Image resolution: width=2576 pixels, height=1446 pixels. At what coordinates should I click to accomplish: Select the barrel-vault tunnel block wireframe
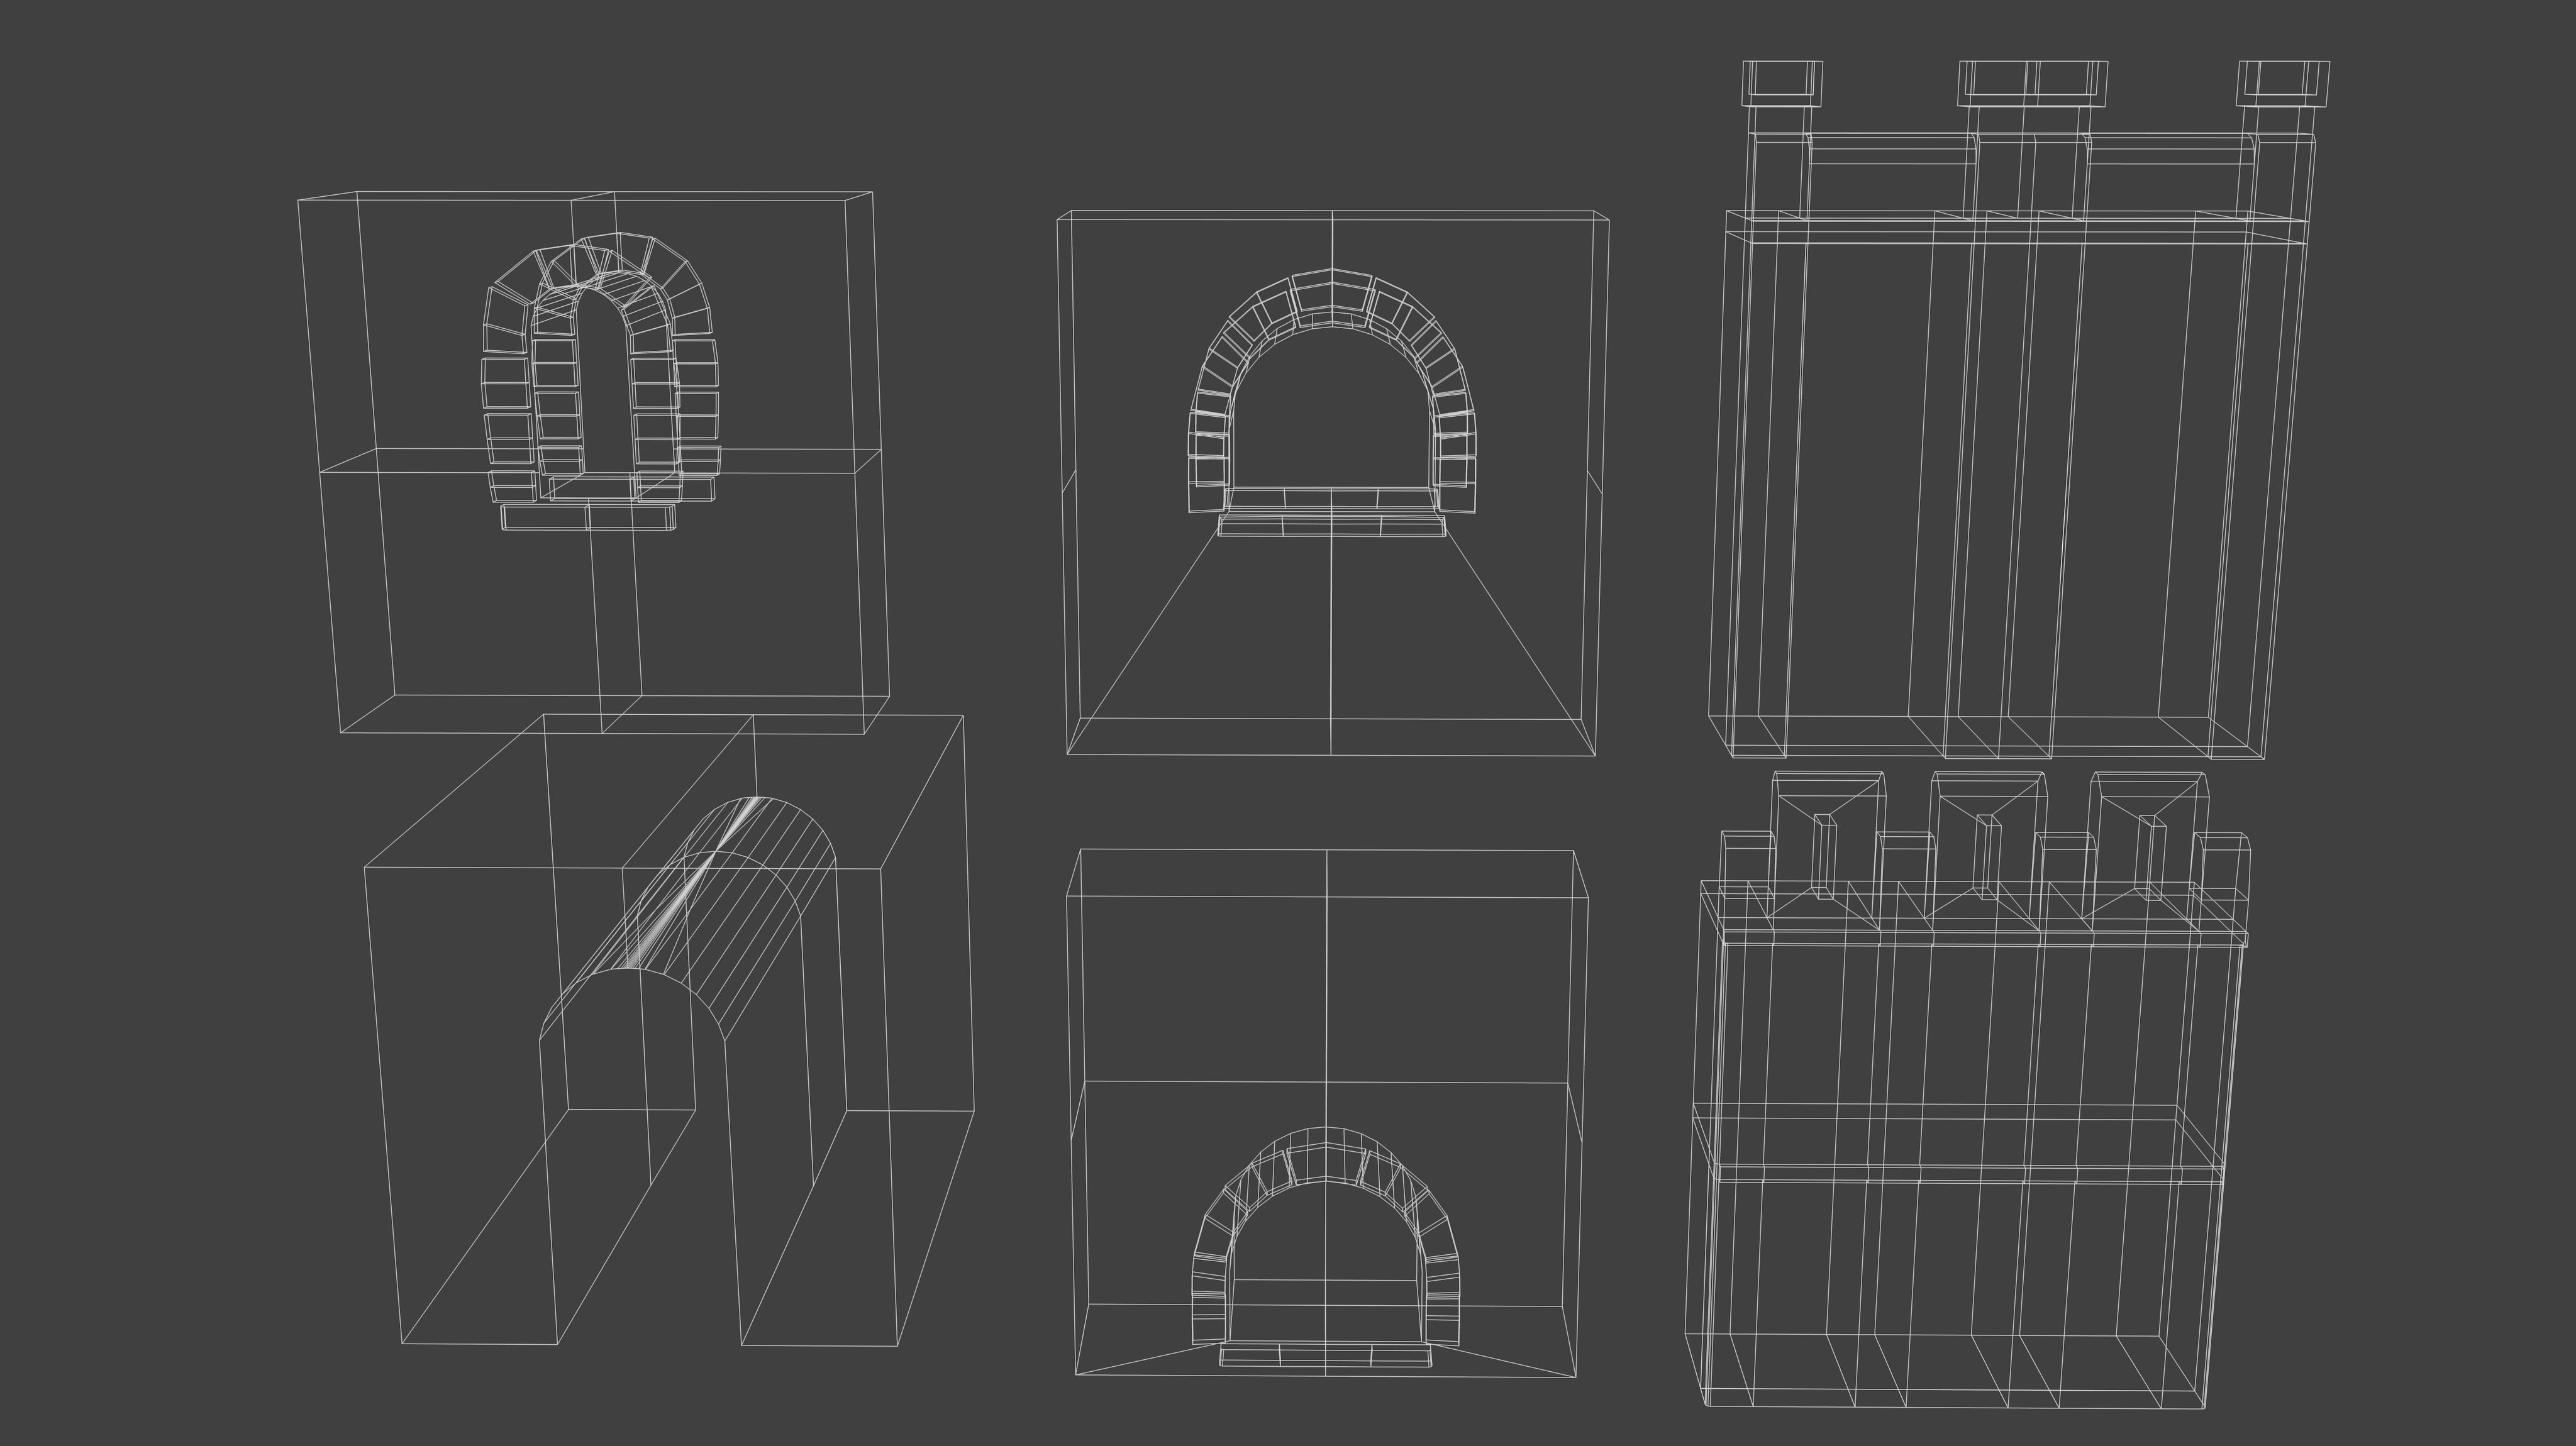pyautogui.click(x=669, y=1030)
